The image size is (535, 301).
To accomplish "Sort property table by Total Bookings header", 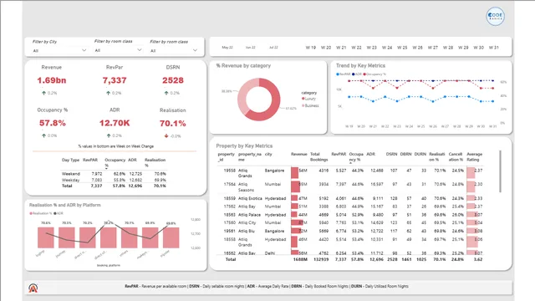I will tap(319, 157).
